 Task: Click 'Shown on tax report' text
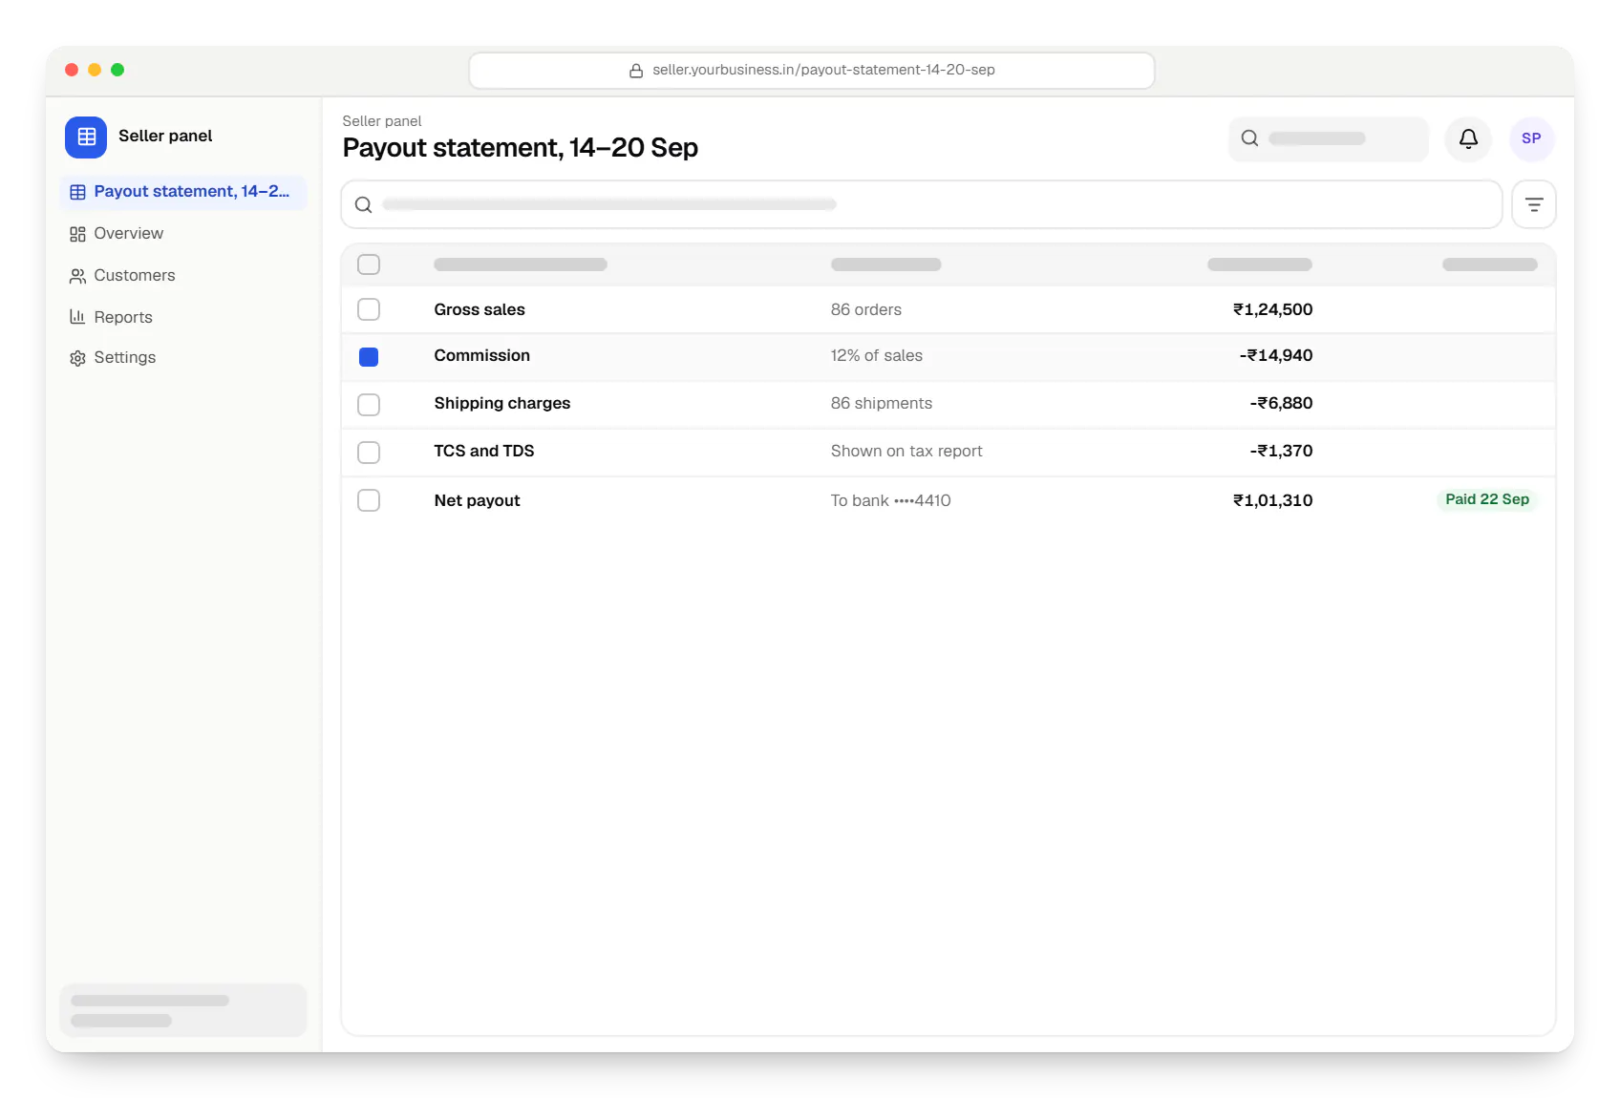point(906,451)
